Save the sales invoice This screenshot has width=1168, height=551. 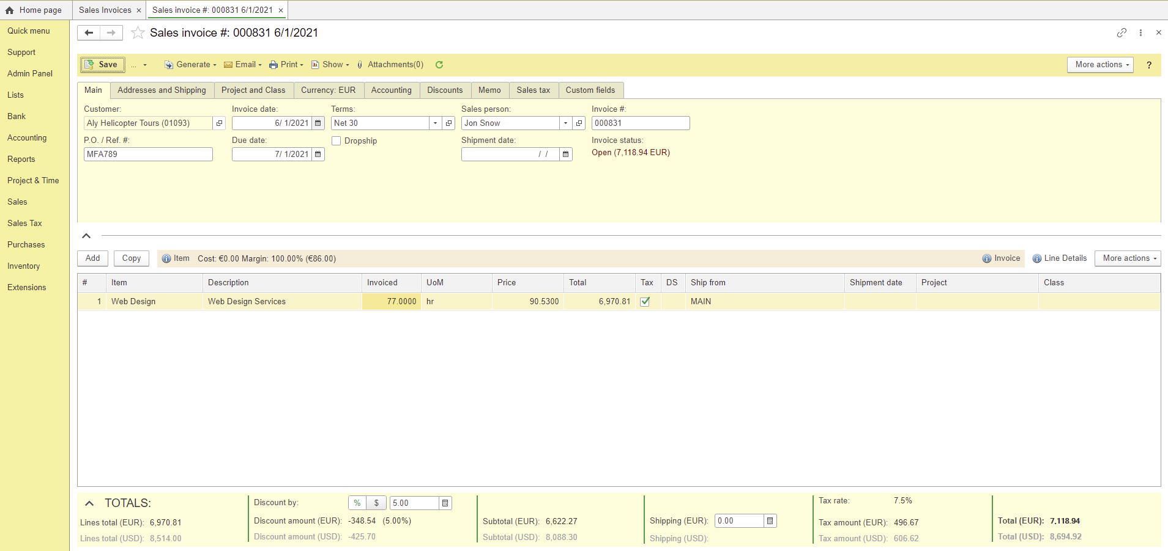103,65
